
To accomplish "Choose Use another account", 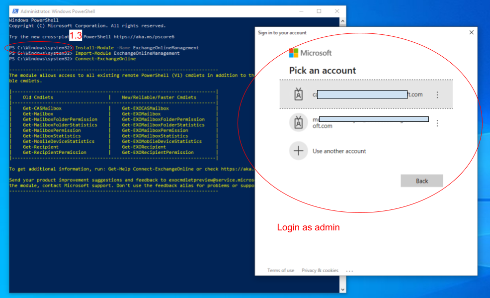I will pos(339,151).
